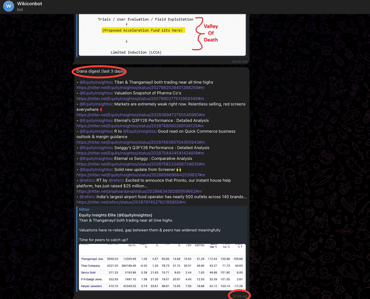Click @refsrc mention beside India's largest airport
Screen dimensions: 370x299
coord(87,197)
